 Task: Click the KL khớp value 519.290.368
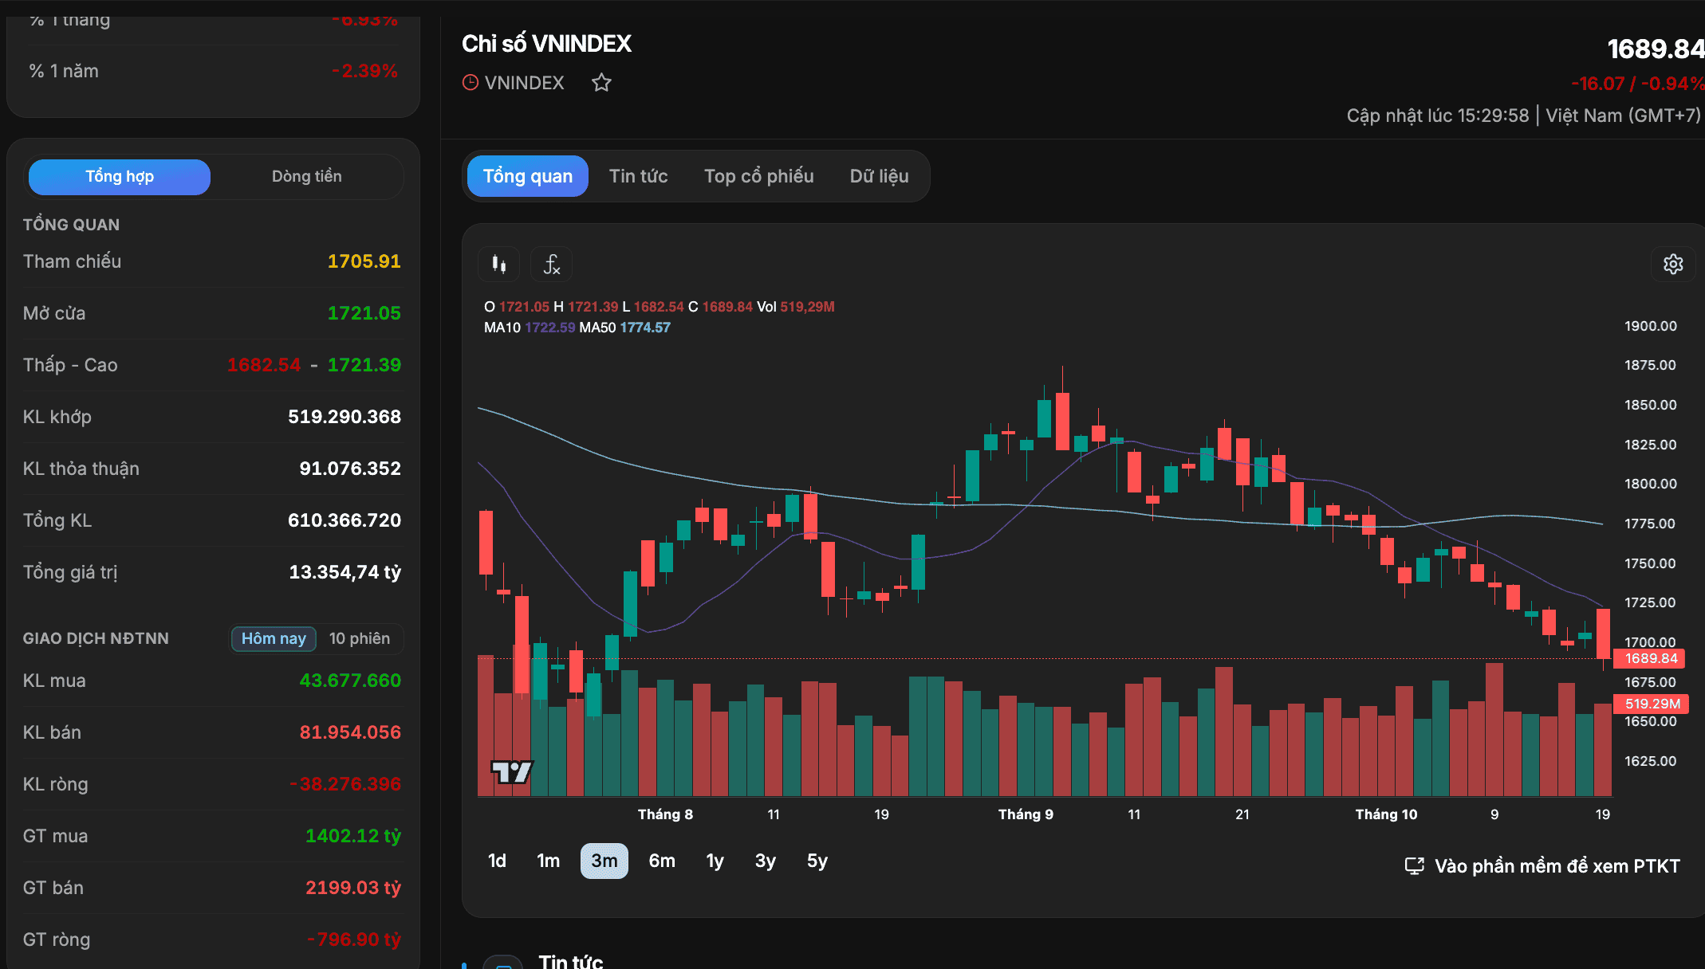pos(345,417)
